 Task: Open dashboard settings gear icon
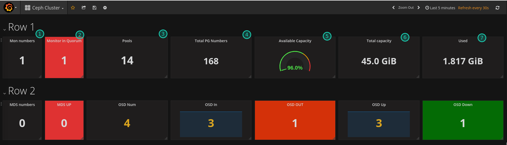105,8
